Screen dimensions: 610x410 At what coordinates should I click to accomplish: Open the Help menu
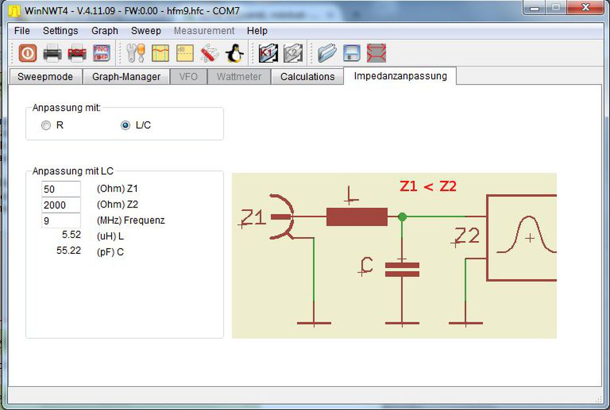(257, 31)
